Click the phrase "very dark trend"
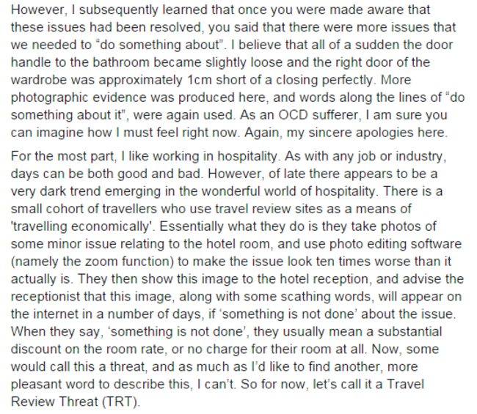Screen dimensions: 477x414 tap(56, 191)
